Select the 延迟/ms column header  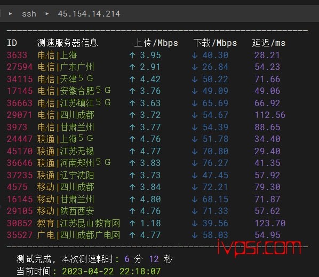click(x=268, y=43)
